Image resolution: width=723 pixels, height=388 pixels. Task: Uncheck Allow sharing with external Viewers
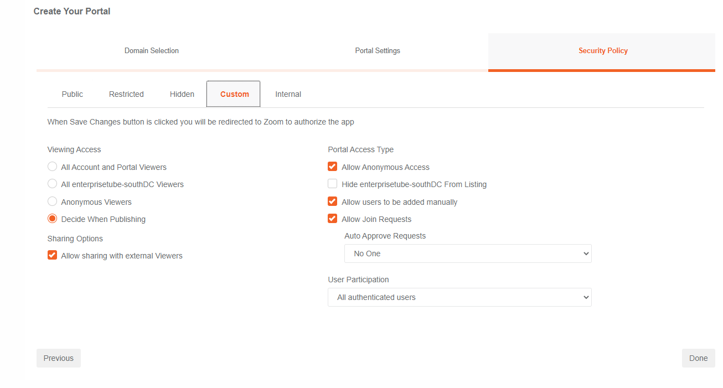coord(53,255)
